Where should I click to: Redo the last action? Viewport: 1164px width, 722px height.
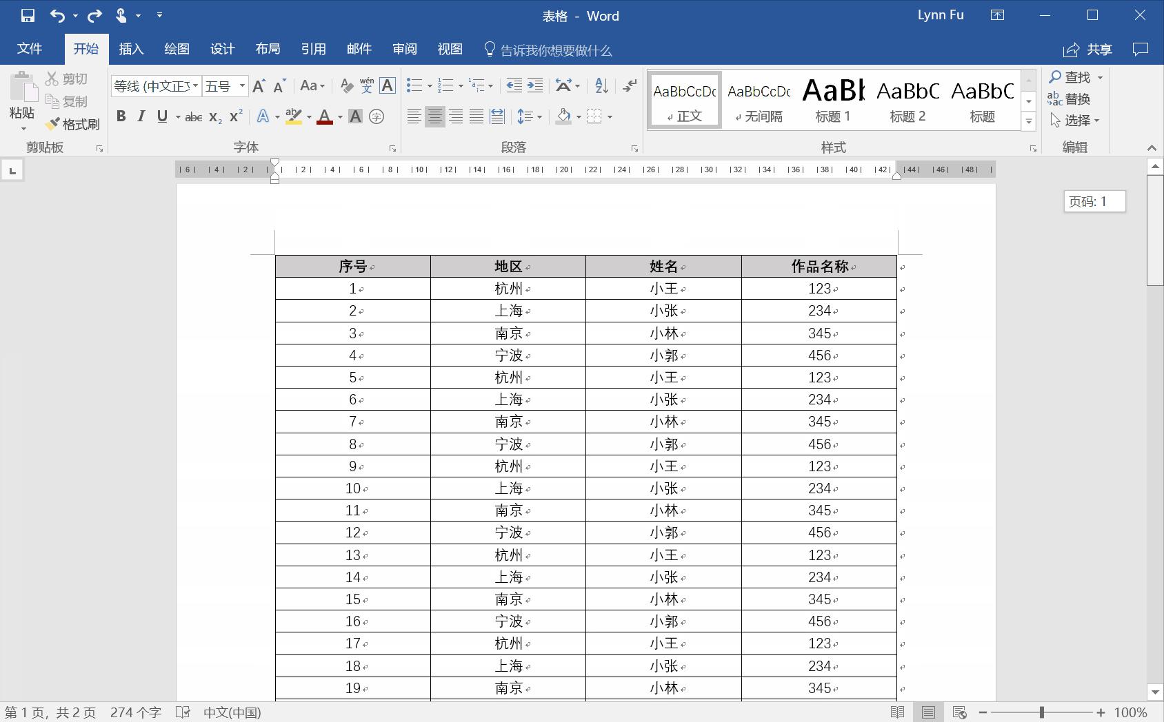click(x=94, y=15)
